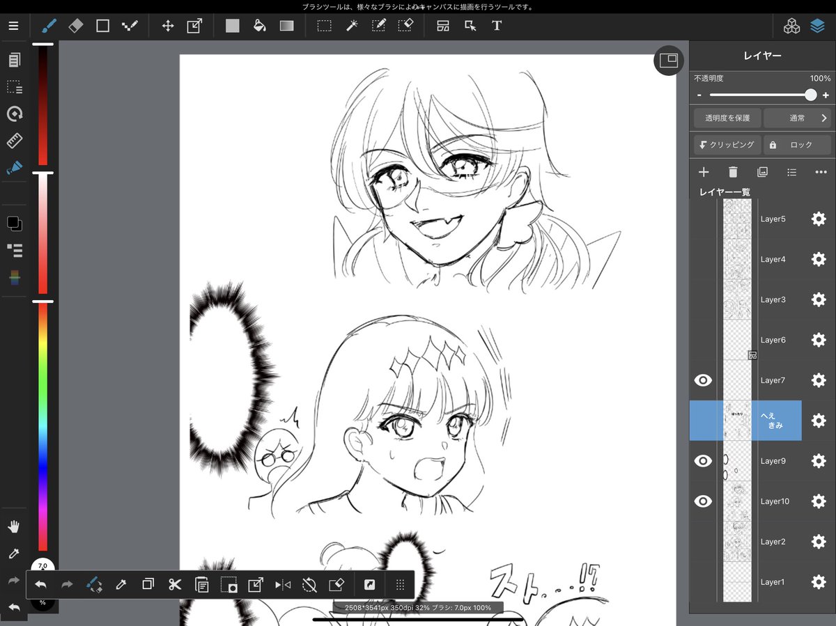Click Paste clipboard icon in shortcut bar
Image resolution: width=836 pixels, height=626 pixels.
[x=202, y=585]
